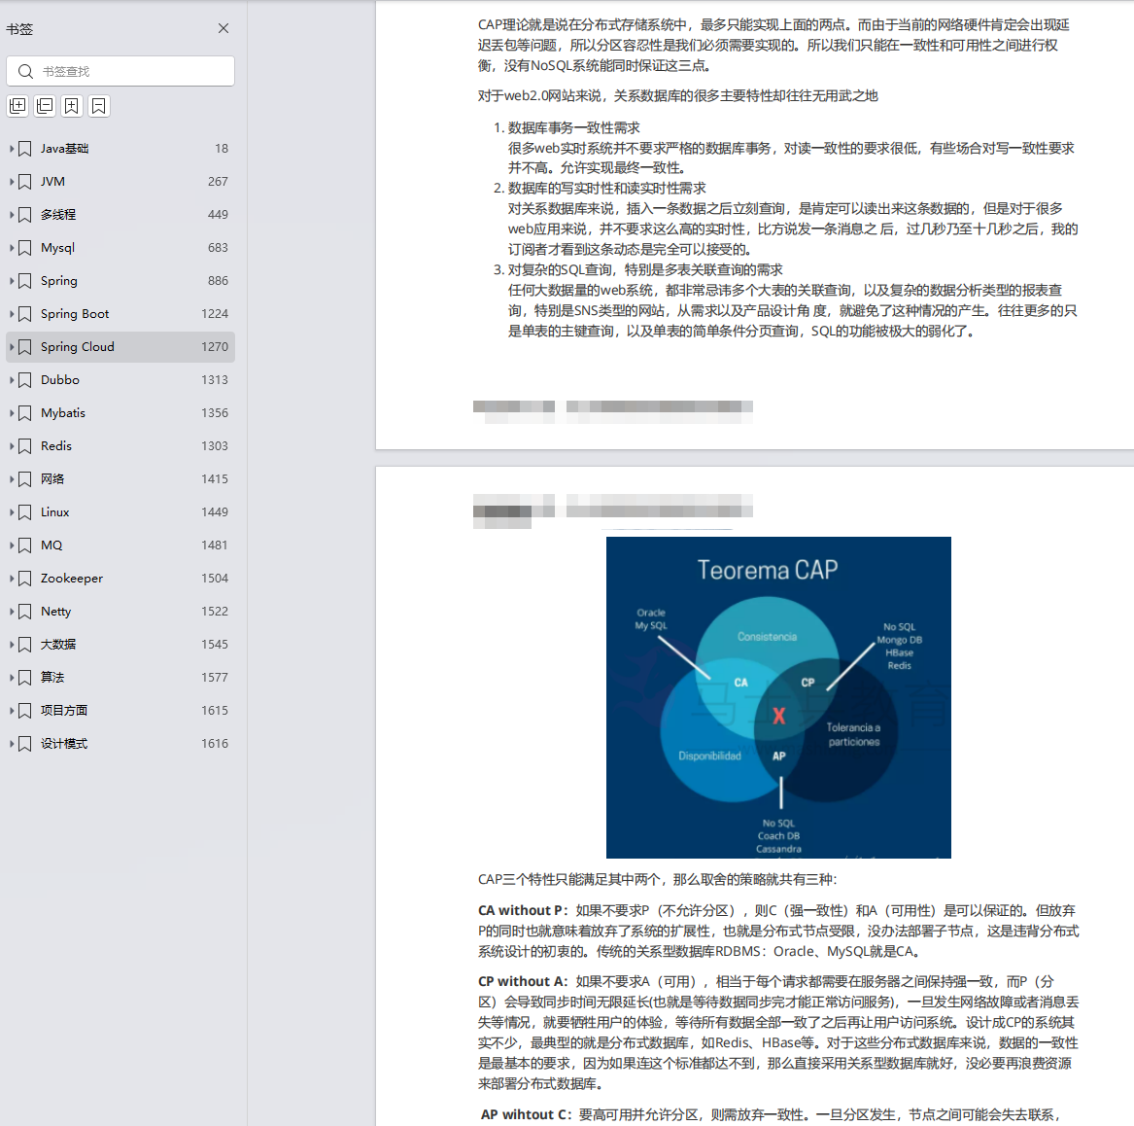
Task: Click the remove bookmark icon
Action: click(x=99, y=106)
